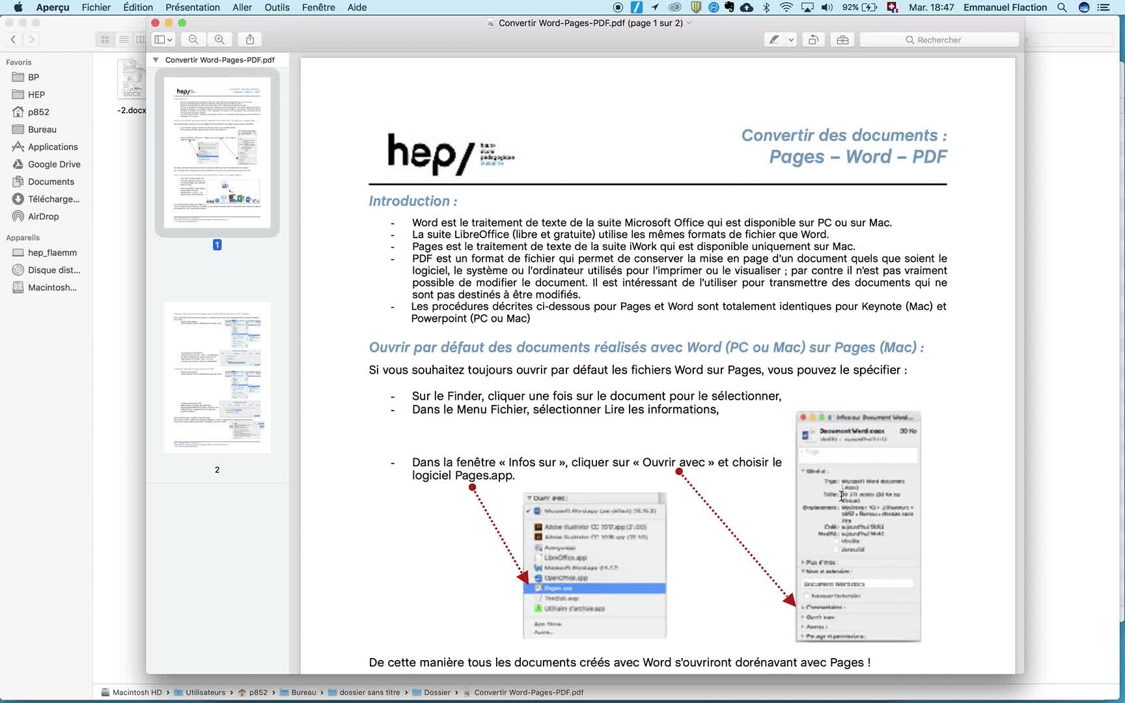Show the markup toolbox toolbar

(842, 40)
